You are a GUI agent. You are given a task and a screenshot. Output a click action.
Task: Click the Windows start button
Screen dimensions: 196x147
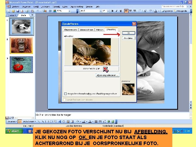point(14,131)
